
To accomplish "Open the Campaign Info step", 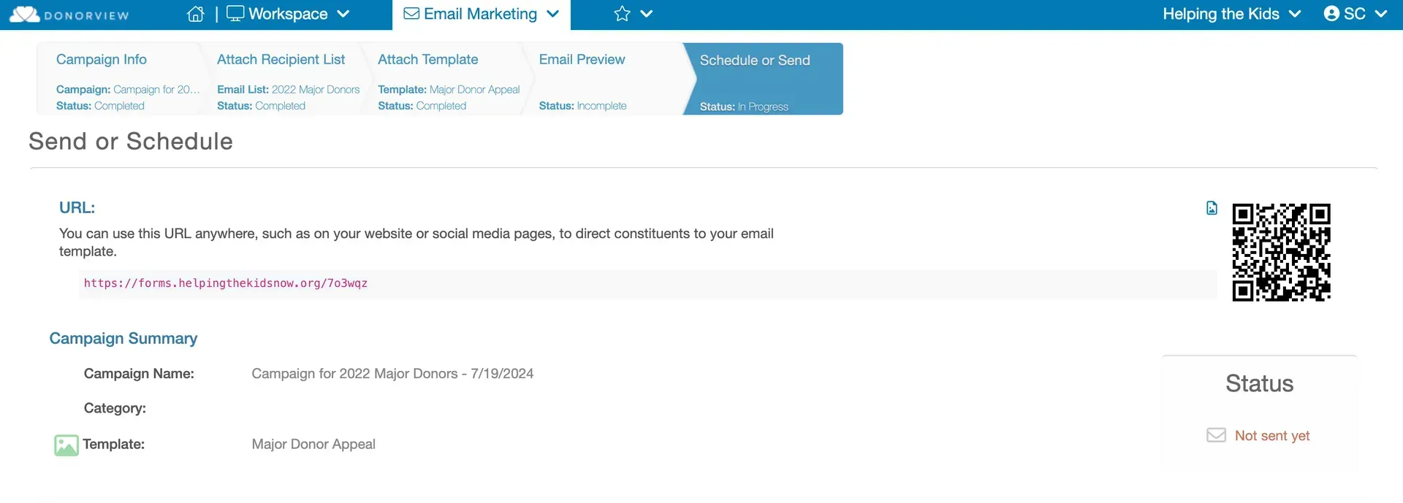I will click(117, 79).
